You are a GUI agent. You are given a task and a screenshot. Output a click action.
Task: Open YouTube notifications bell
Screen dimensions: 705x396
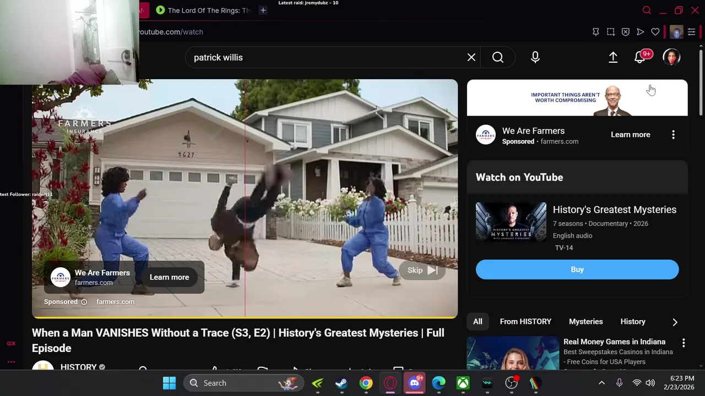point(640,57)
